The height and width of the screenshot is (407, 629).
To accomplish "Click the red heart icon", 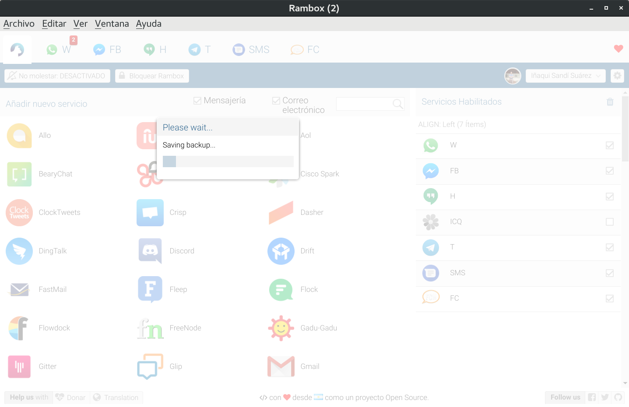I will (x=618, y=49).
